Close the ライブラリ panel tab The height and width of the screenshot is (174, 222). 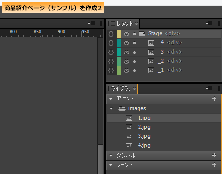[134, 89]
